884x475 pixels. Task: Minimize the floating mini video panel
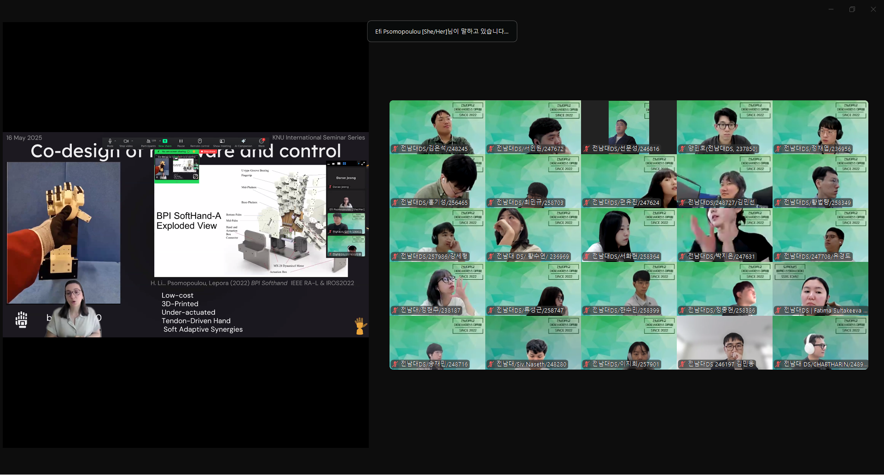pos(329,164)
